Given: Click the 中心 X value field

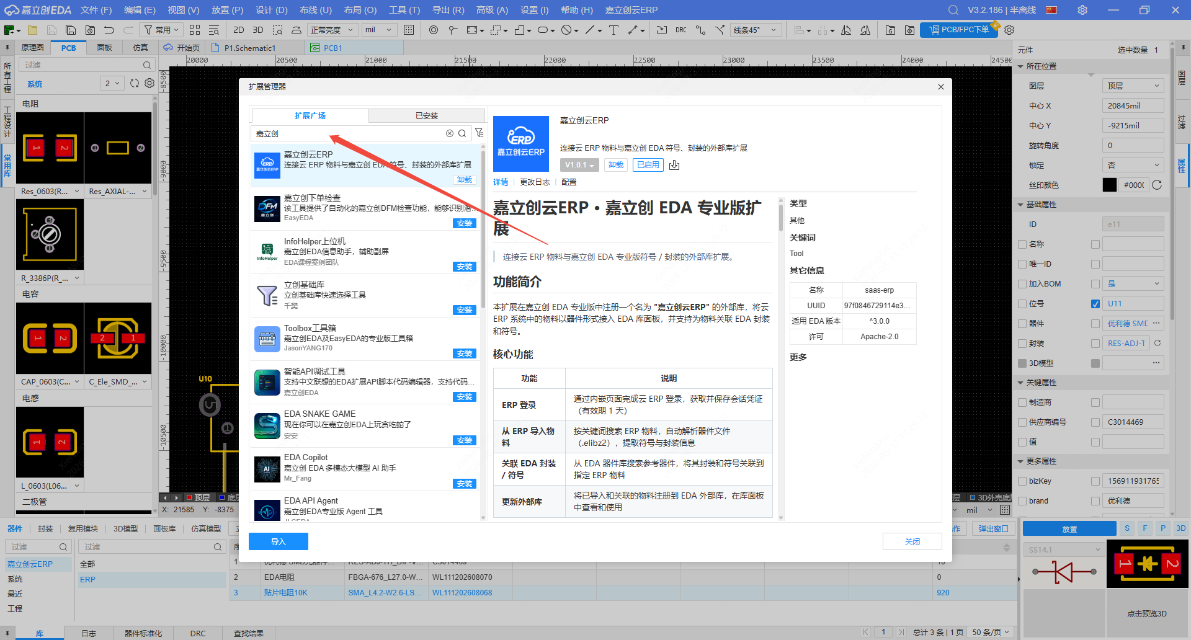Looking at the screenshot, I should tap(1133, 106).
